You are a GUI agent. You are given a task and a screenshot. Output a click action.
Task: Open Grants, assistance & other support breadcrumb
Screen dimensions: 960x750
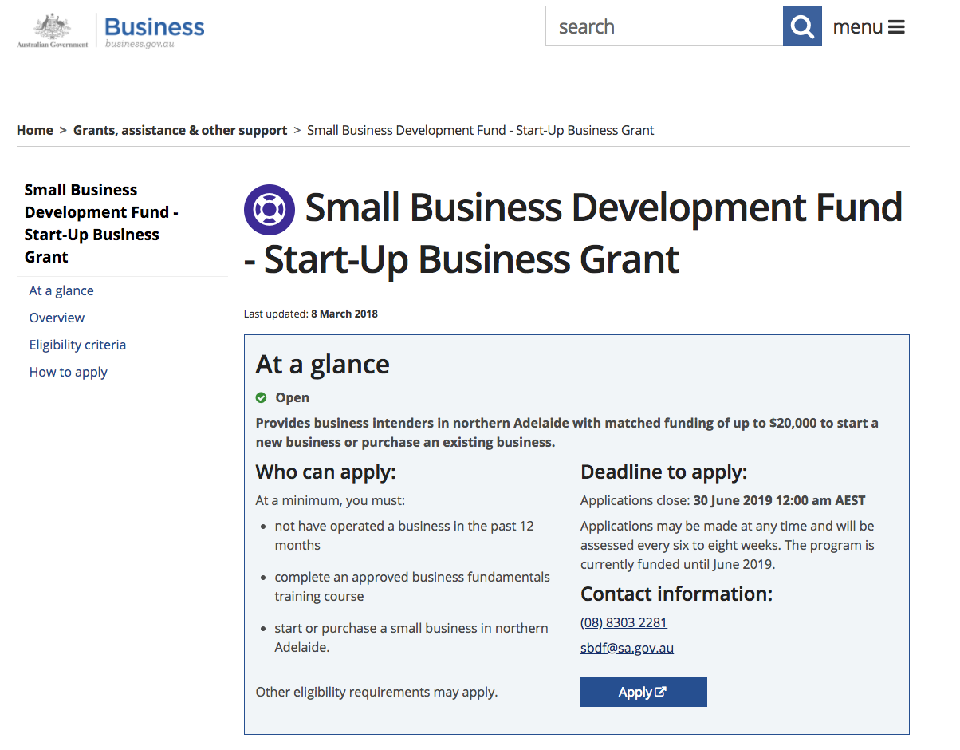pyautogui.click(x=180, y=130)
